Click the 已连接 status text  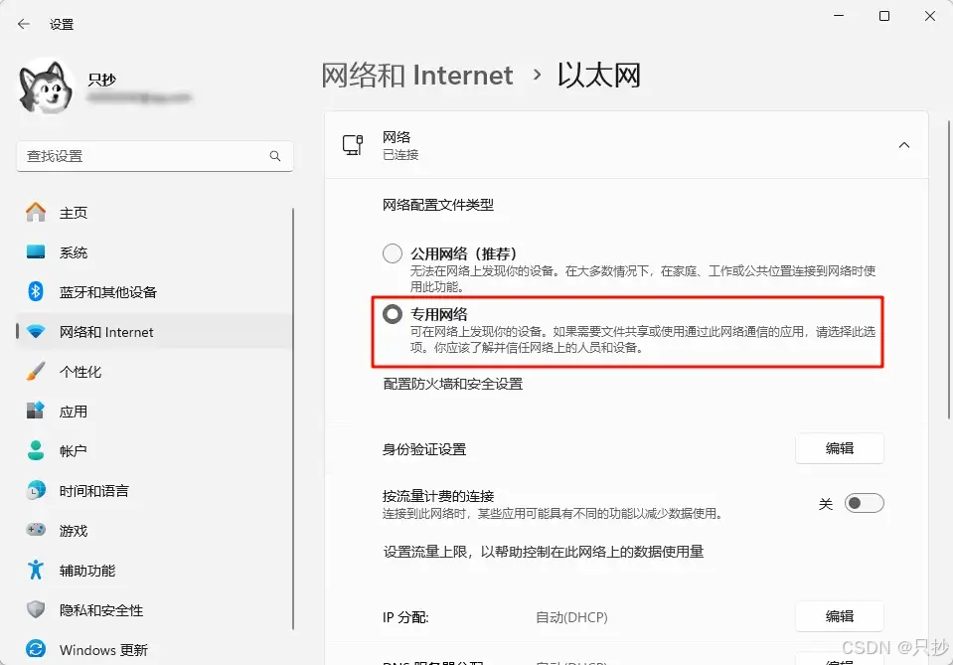tap(400, 155)
